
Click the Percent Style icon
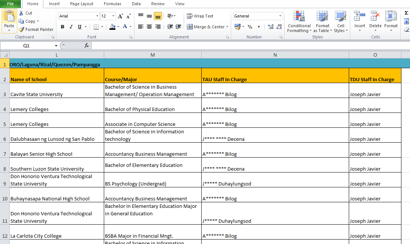[x=250, y=27]
